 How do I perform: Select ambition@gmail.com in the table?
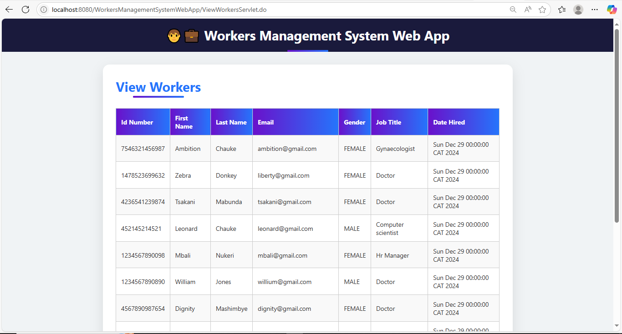pyautogui.click(x=287, y=149)
